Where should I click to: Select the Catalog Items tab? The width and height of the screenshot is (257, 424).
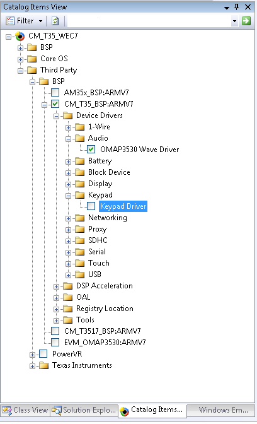[x=152, y=411]
